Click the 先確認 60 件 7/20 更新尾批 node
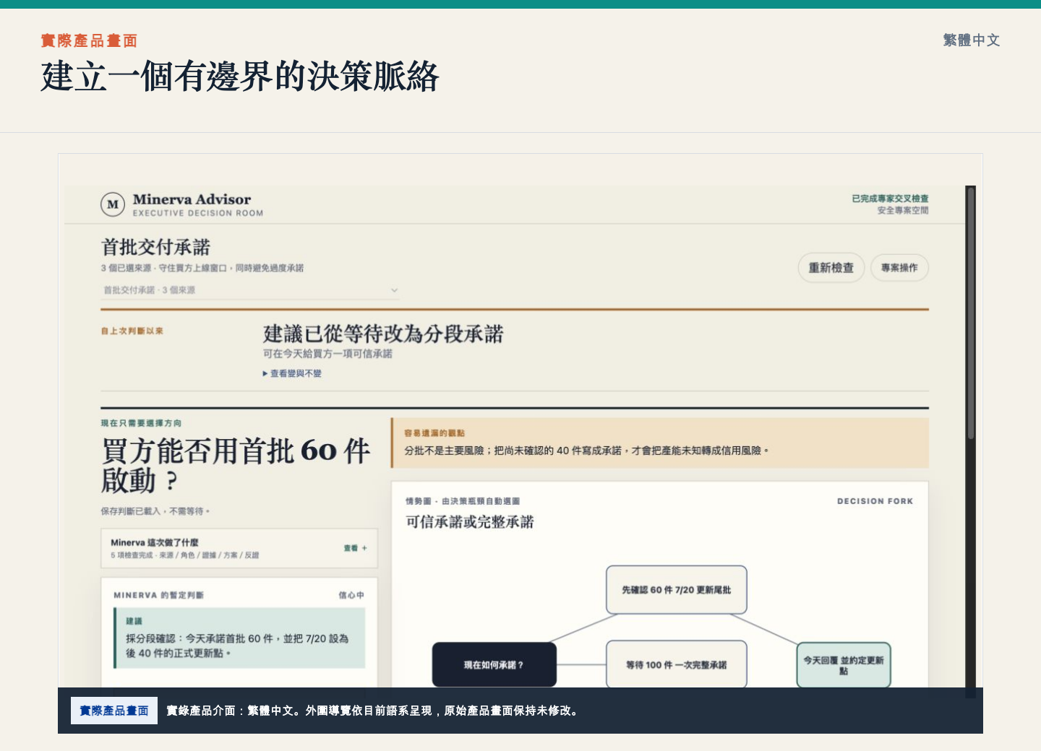 [x=676, y=590]
